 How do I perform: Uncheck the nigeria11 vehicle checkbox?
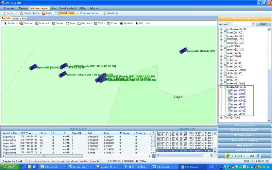[x=229, y=104]
